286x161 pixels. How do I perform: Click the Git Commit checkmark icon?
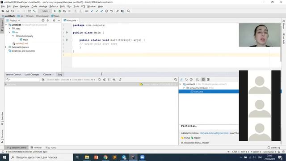click(97, 11)
